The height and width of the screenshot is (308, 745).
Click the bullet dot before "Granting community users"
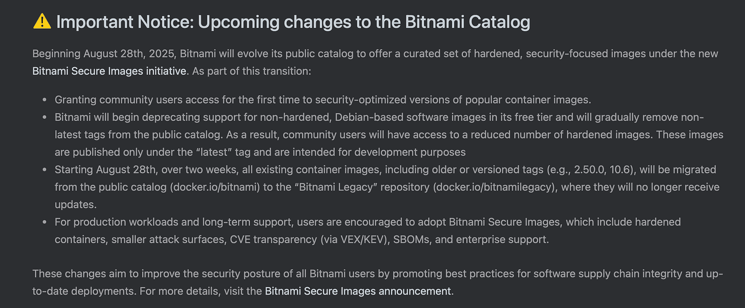(45, 100)
